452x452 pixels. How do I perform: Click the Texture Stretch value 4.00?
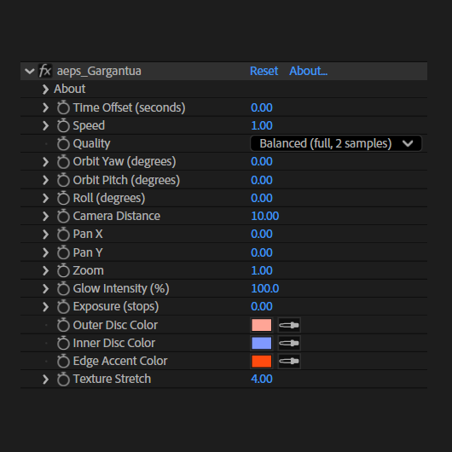coord(262,379)
